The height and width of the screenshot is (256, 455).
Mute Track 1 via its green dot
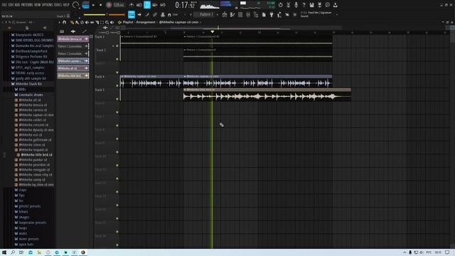117,46
